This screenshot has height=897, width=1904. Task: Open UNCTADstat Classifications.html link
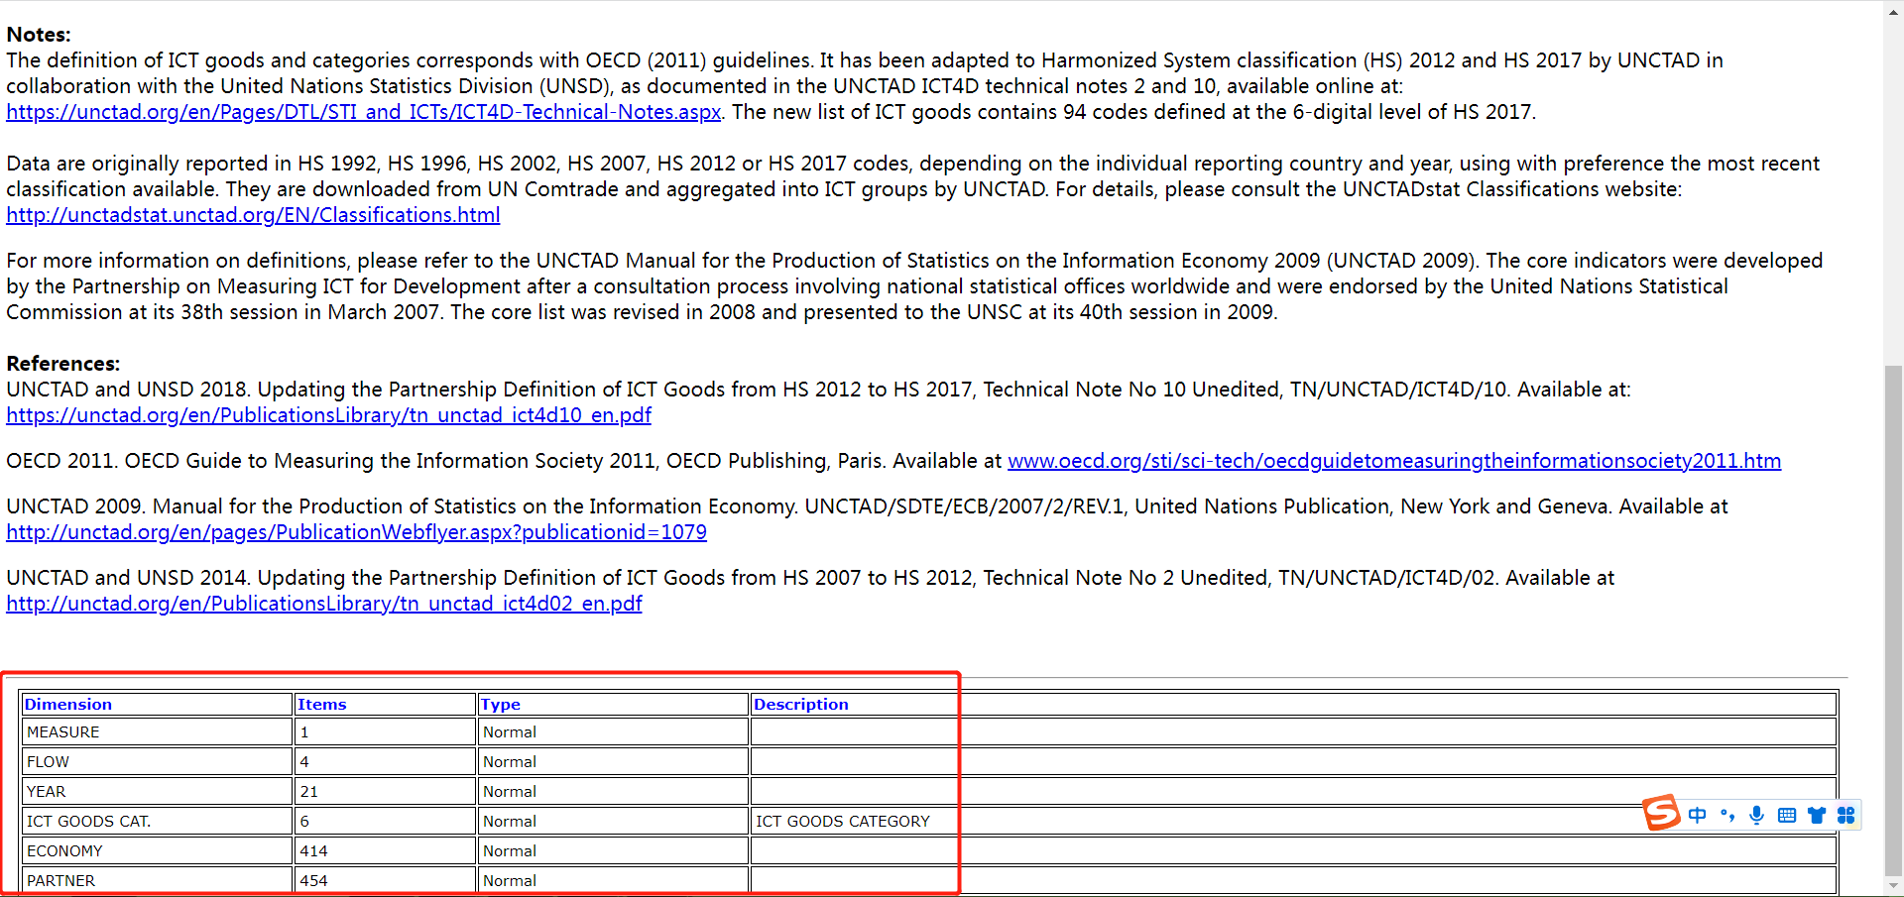(253, 215)
